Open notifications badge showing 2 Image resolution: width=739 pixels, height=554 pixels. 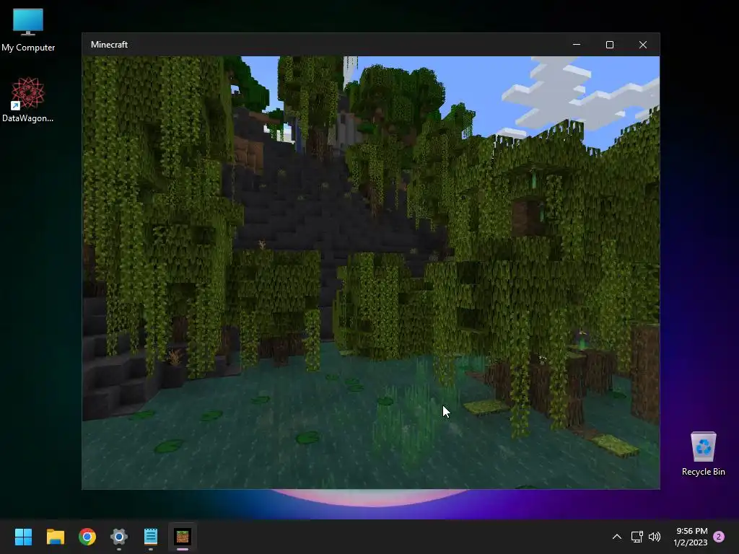tap(719, 537)
